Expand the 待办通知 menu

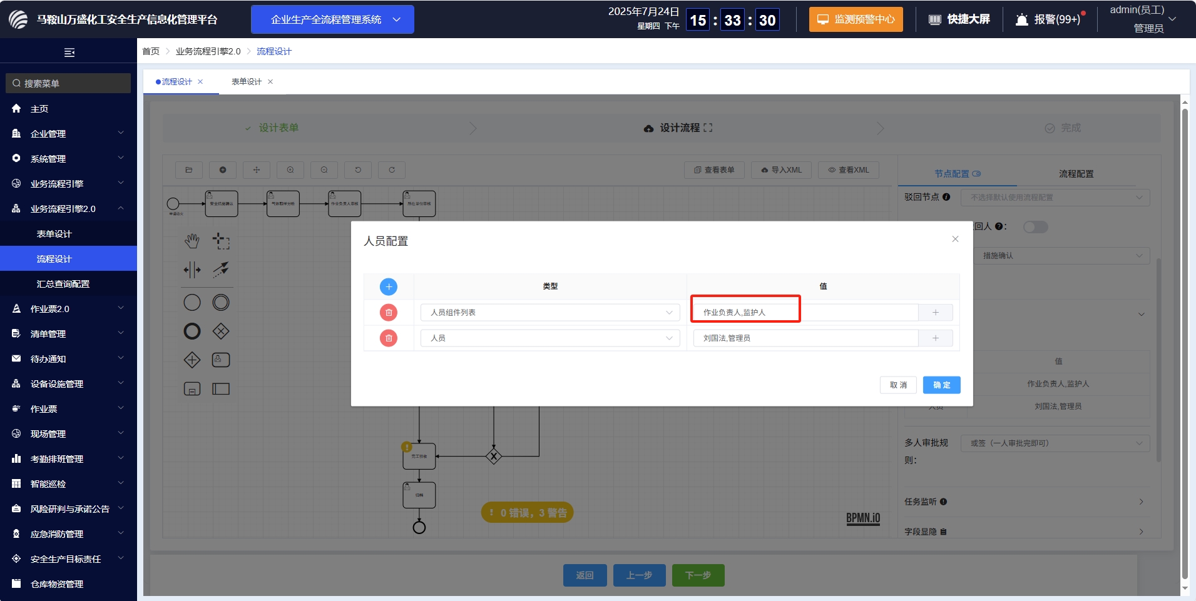pos(68,359)
